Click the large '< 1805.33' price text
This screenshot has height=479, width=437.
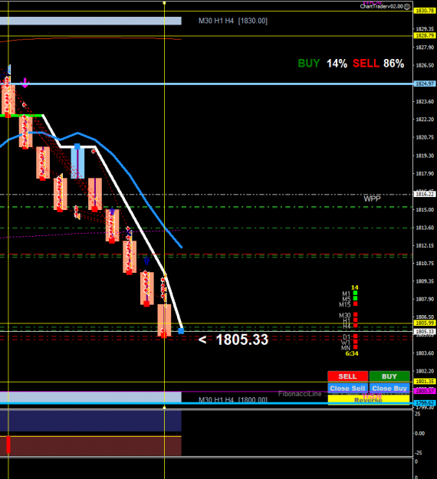click(234, 340)
